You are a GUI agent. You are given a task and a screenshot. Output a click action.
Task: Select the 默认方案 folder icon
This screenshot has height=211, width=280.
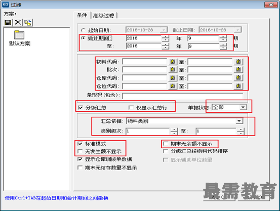pos(19,35)
